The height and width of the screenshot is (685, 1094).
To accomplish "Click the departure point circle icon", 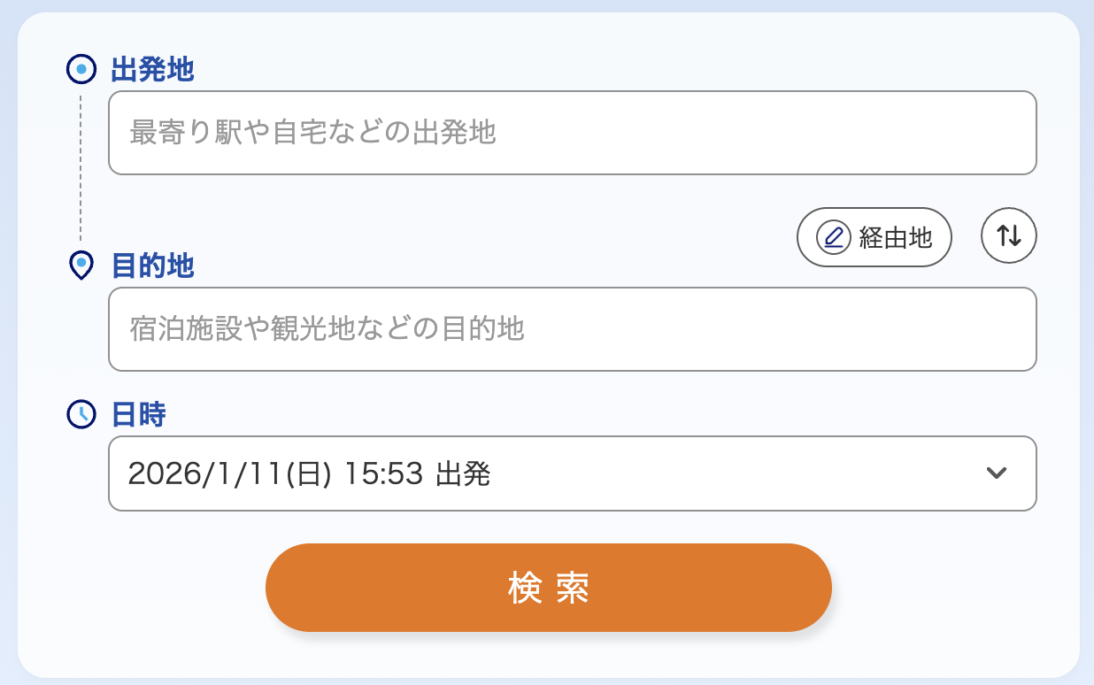I will point(81,69).
